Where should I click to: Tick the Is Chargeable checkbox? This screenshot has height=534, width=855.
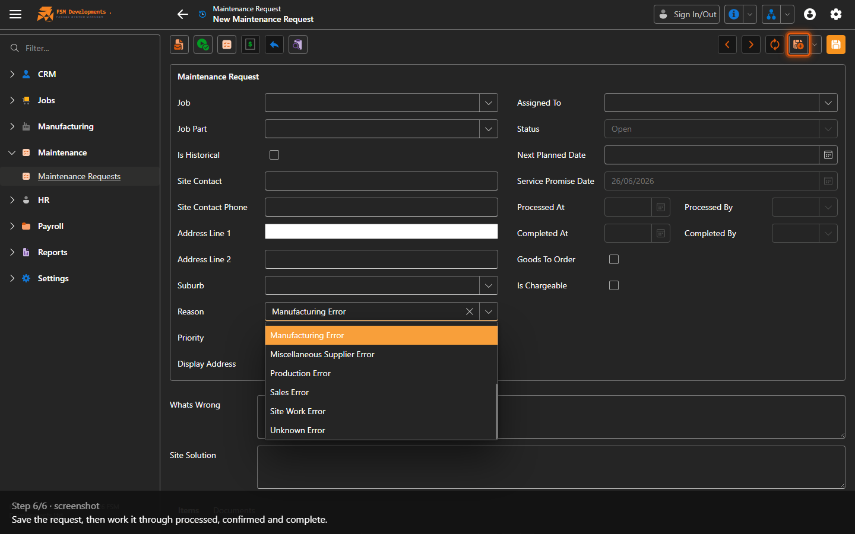click(x=614, y=285)
